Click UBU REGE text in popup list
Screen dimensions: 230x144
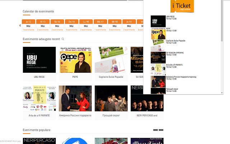[170, 17]
